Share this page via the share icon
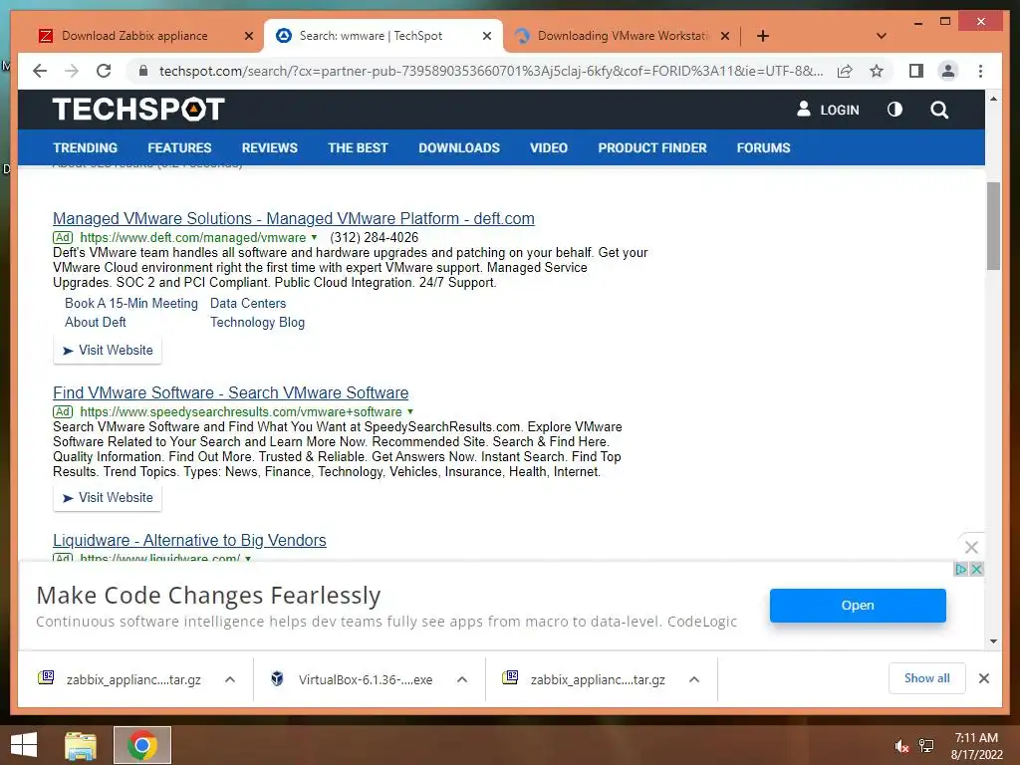Viewport: 1020px width, 765px height. pos(845,71)
